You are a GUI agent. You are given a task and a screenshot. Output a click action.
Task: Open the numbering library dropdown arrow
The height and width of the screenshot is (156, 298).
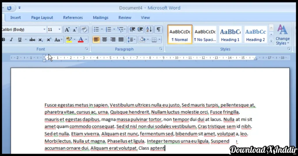pyautogui.click(x=114, y=29)
